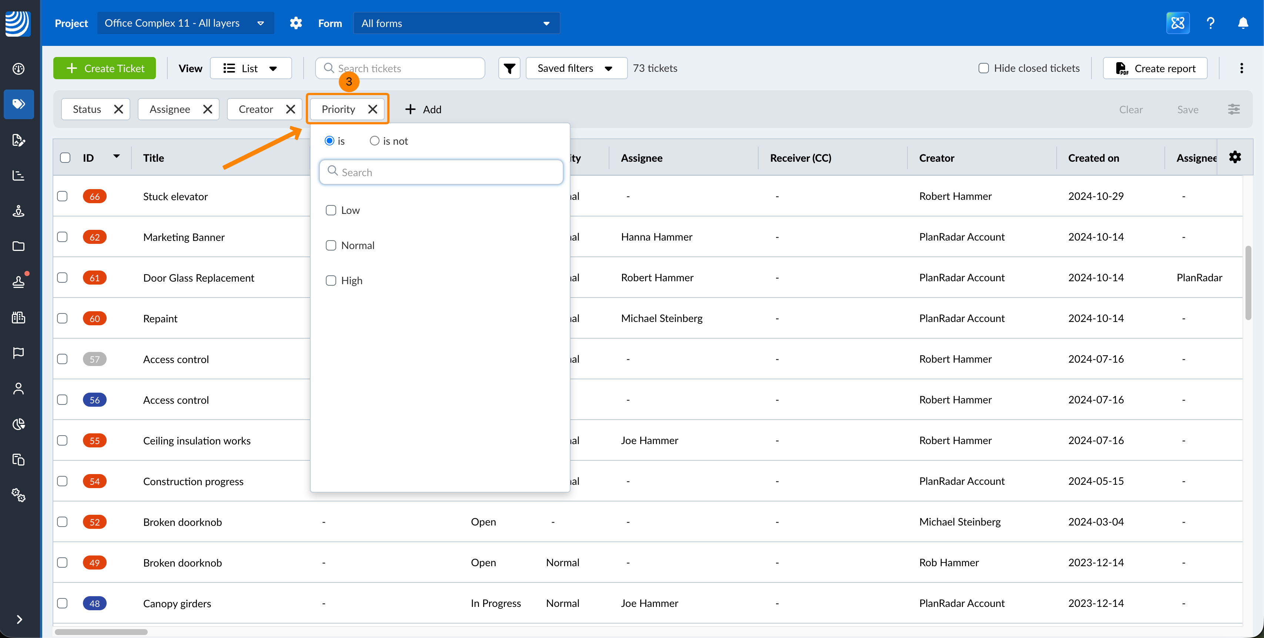Click the help question mark icon
1264x638 pixels.
click(1211, 23)
